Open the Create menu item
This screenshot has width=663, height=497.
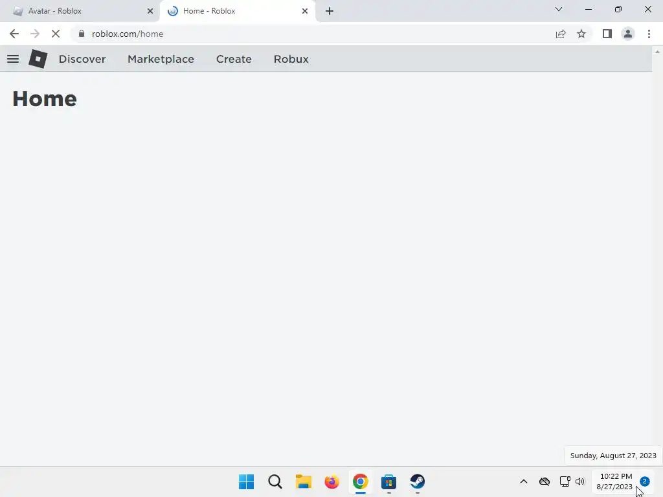coord(234,59)
